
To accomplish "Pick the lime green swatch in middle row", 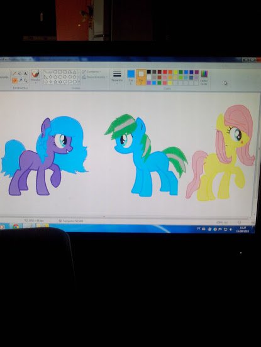I will pos(180,77).
